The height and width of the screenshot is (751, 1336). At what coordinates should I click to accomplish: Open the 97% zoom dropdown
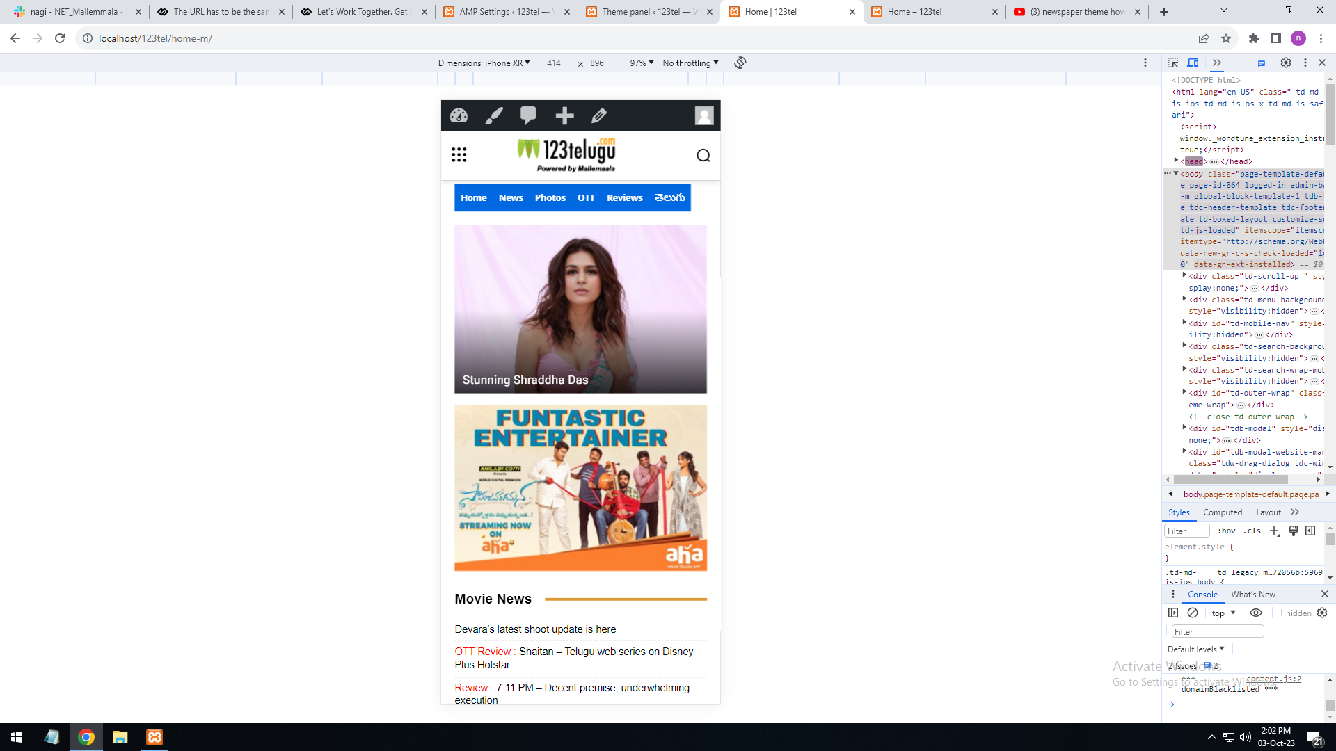(642, 63)
